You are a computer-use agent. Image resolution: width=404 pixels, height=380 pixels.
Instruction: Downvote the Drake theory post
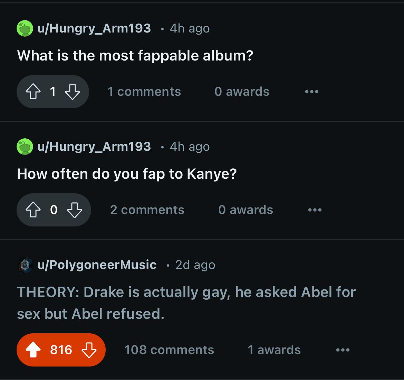(x=89, y=350)
